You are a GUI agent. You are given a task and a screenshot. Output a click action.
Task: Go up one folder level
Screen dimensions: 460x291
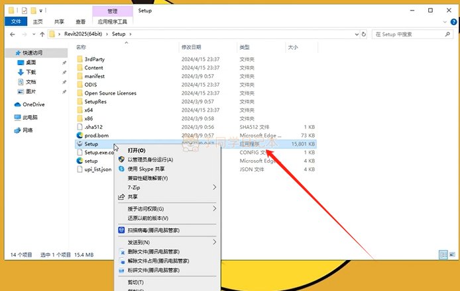[x=42, y=34]
